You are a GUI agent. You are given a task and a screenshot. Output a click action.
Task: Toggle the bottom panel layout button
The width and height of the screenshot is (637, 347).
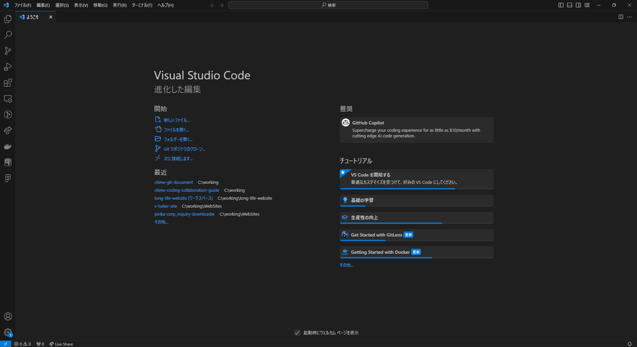point(570,5)
